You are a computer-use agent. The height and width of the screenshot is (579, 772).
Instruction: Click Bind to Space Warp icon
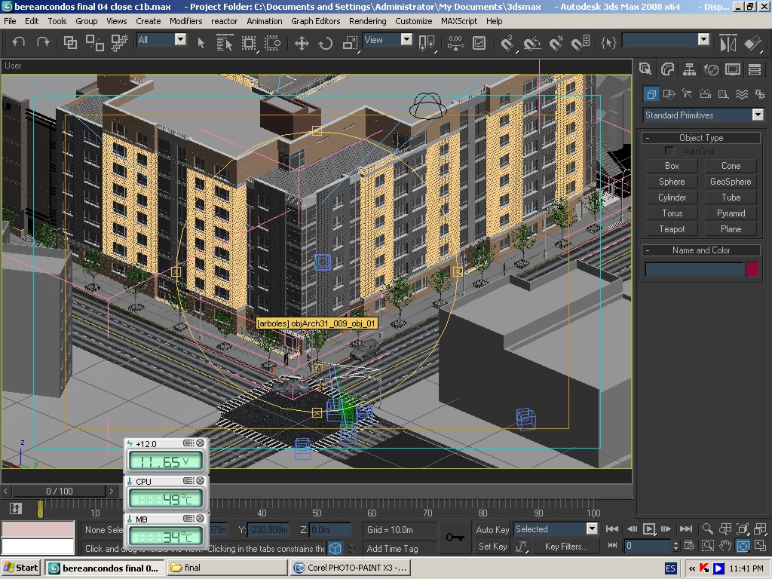click(x=119, y=43)
